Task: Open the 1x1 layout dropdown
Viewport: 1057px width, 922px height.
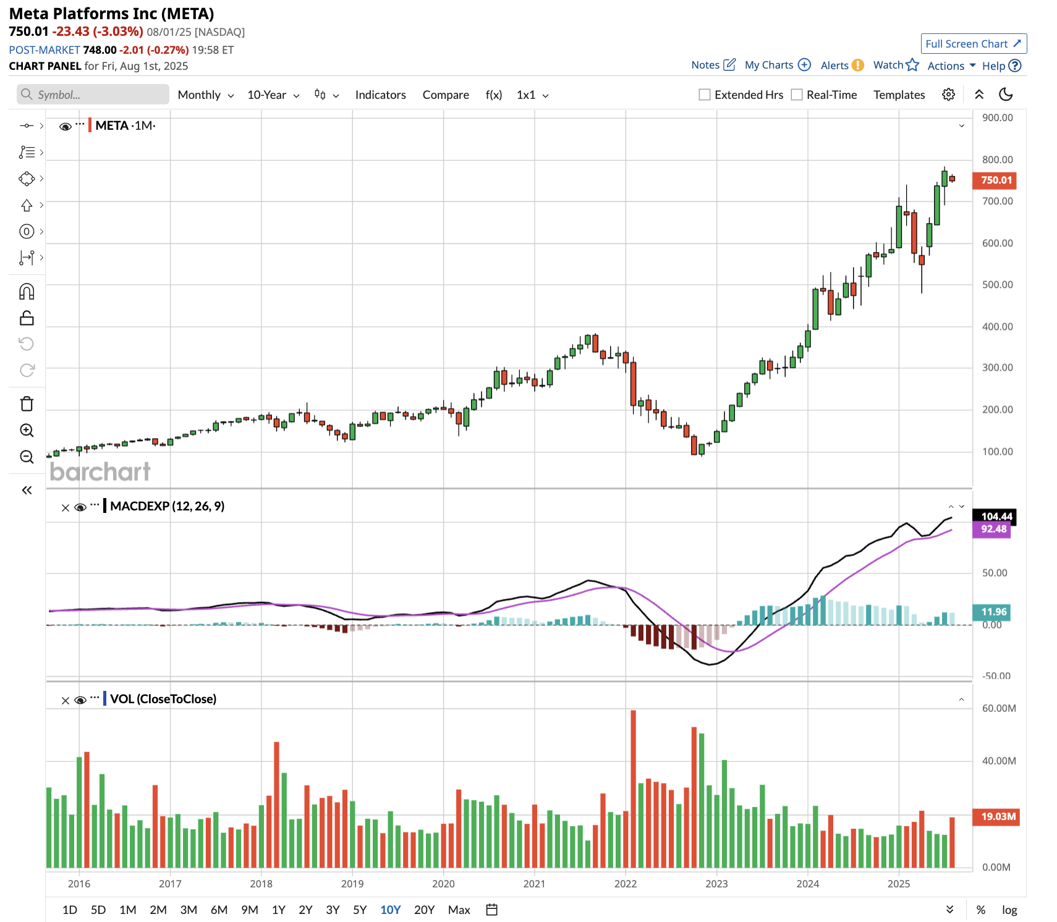Action: (533, 95)
